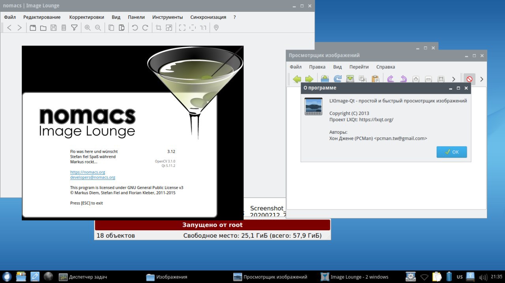
Task: Open the https://nomacs.org link
Action: pyautogui.click(x=88, y=172)
